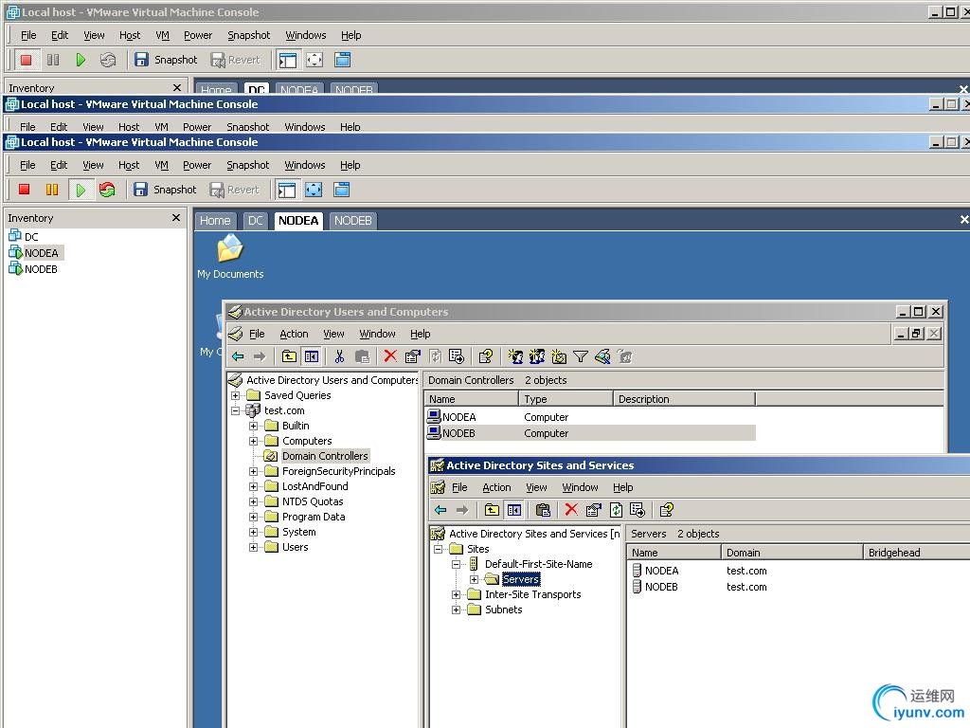Collapse the test.com domain node
This screenshot has width=970, height=728.
235,410
